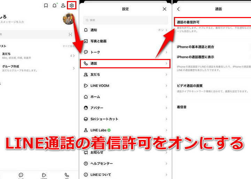Screen dimensions: 251x179
Task: Switch to the VOOM tab in bottom bar
Action: pyautogui.click(x=44, y=176)
